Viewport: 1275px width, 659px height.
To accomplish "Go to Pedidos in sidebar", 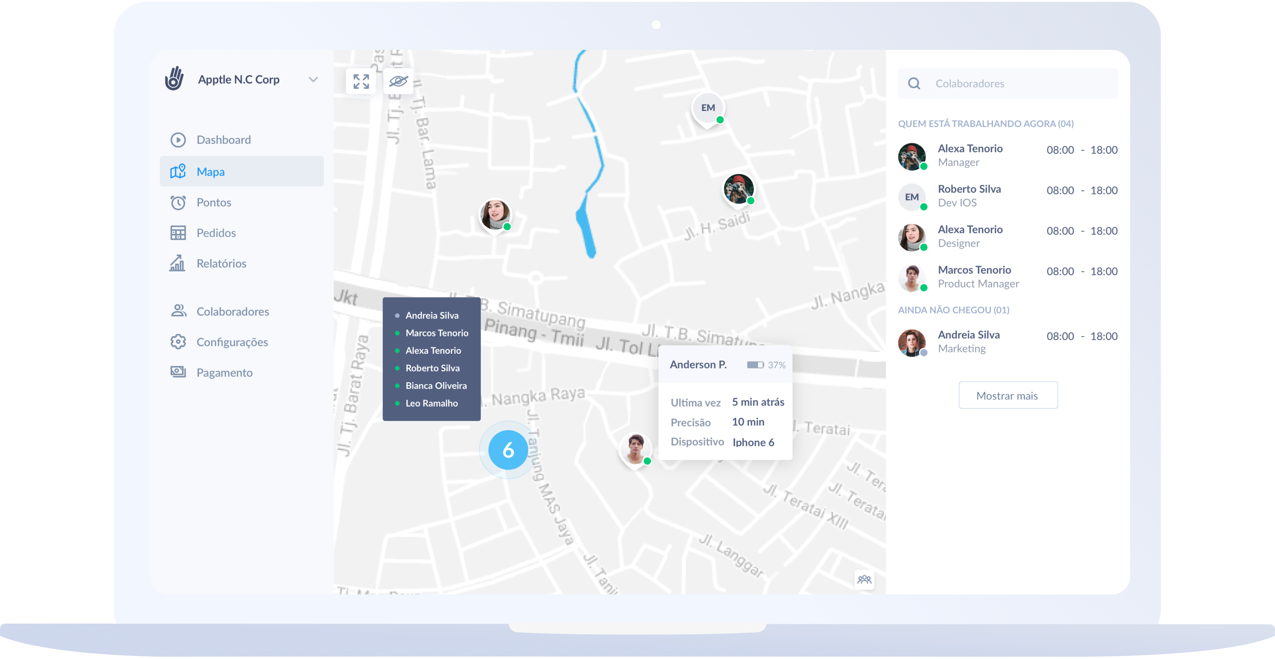I will tap(216, 233).
